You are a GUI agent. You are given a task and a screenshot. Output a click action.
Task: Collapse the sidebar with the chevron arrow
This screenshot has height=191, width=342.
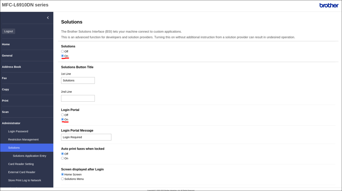(x=48, y=18)
